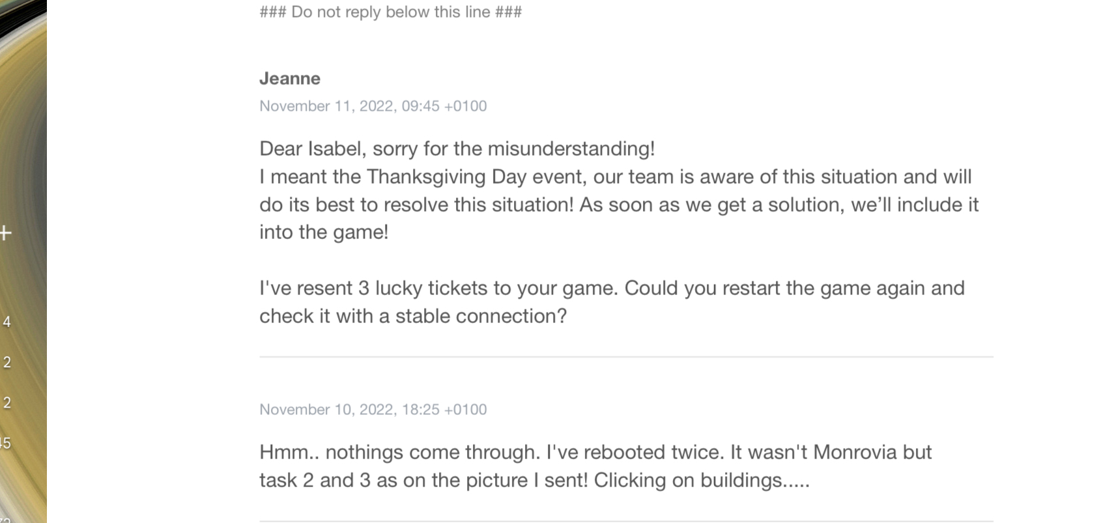Click the 'into the game!' line

tap(324, 233)
